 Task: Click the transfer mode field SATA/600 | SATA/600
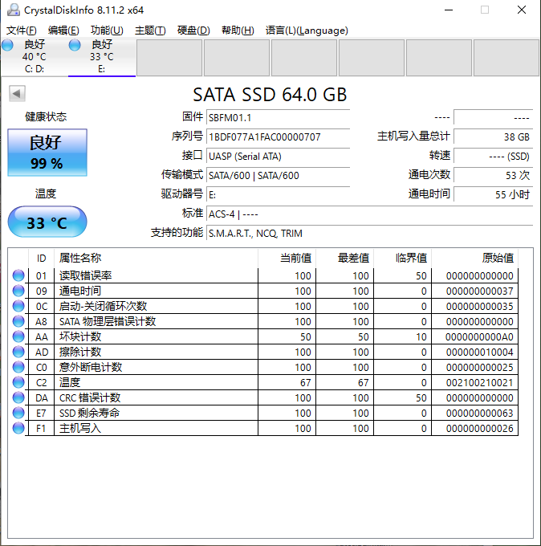pyautogui.click(x=279, y=176)
